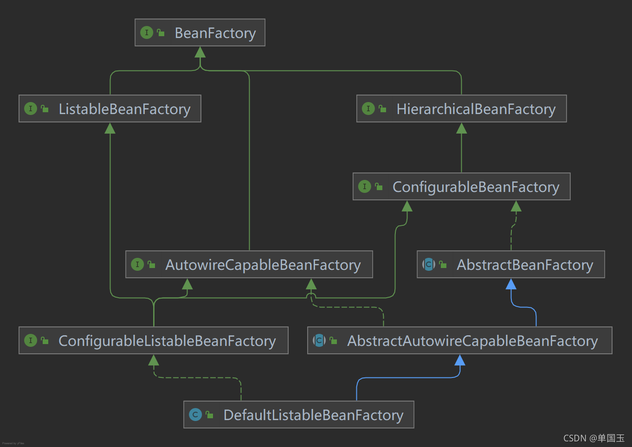Select the BeanFactory node label
This screenshot has height=447, width=632.
click(215, 33)
